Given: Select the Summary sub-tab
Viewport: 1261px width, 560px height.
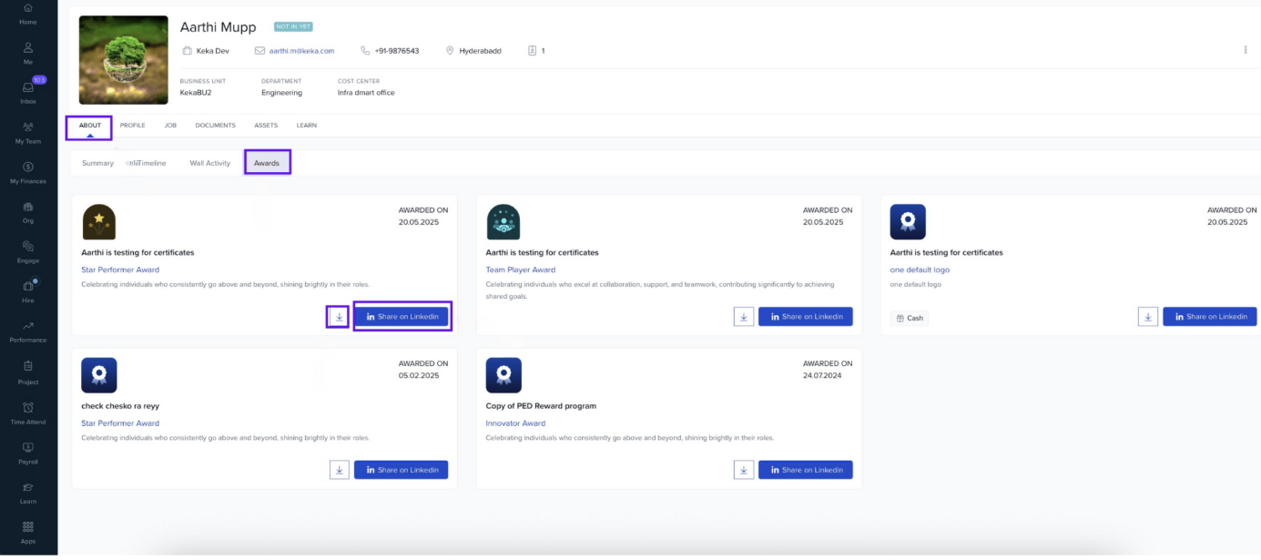Looking at the screenshot, I should tap(97, 163).
